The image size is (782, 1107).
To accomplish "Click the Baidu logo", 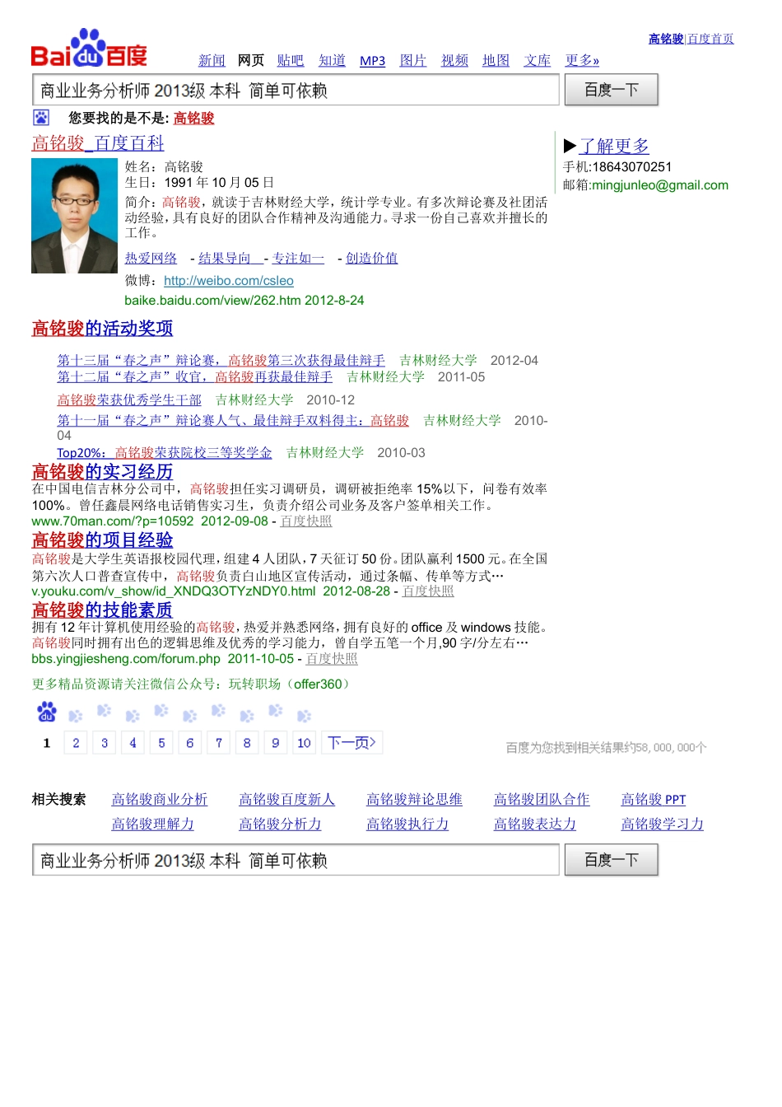I will point(89,48).
